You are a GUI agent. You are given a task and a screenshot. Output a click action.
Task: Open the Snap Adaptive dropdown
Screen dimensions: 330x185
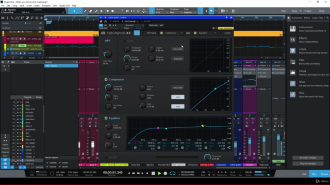pyautogui.click(x=190, y=12)
